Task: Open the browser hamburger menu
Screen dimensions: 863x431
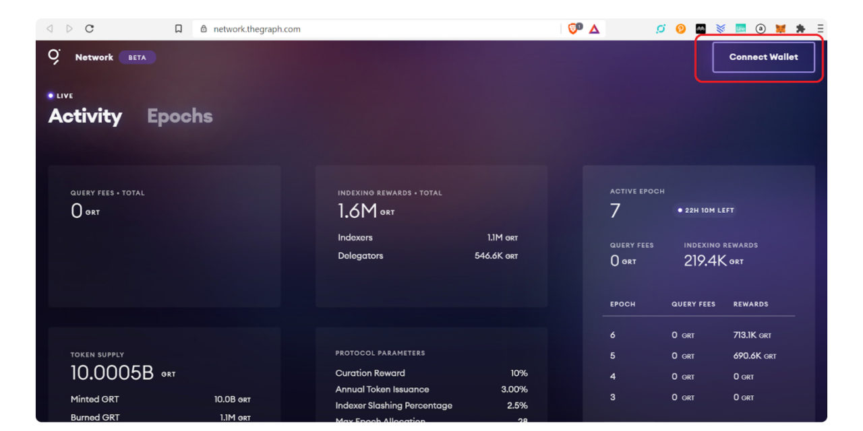Action: tap(820, 29)
